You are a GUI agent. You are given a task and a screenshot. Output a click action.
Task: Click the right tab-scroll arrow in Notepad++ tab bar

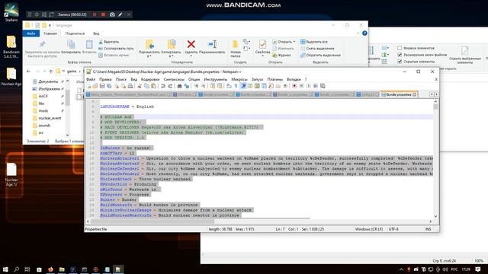point(436,94)
